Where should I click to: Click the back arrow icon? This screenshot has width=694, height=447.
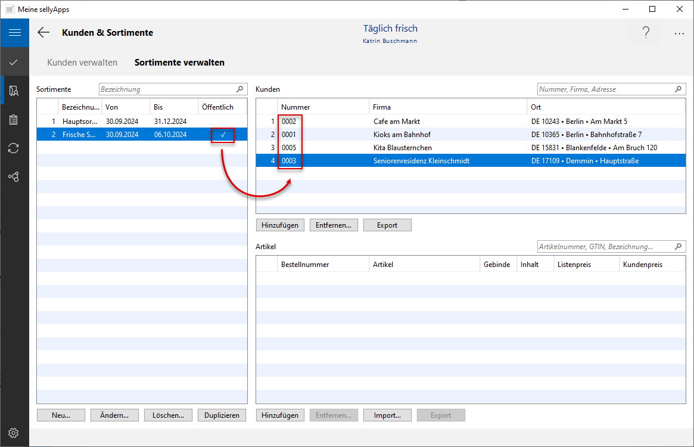pyautogui.click(x=43, y=33)
